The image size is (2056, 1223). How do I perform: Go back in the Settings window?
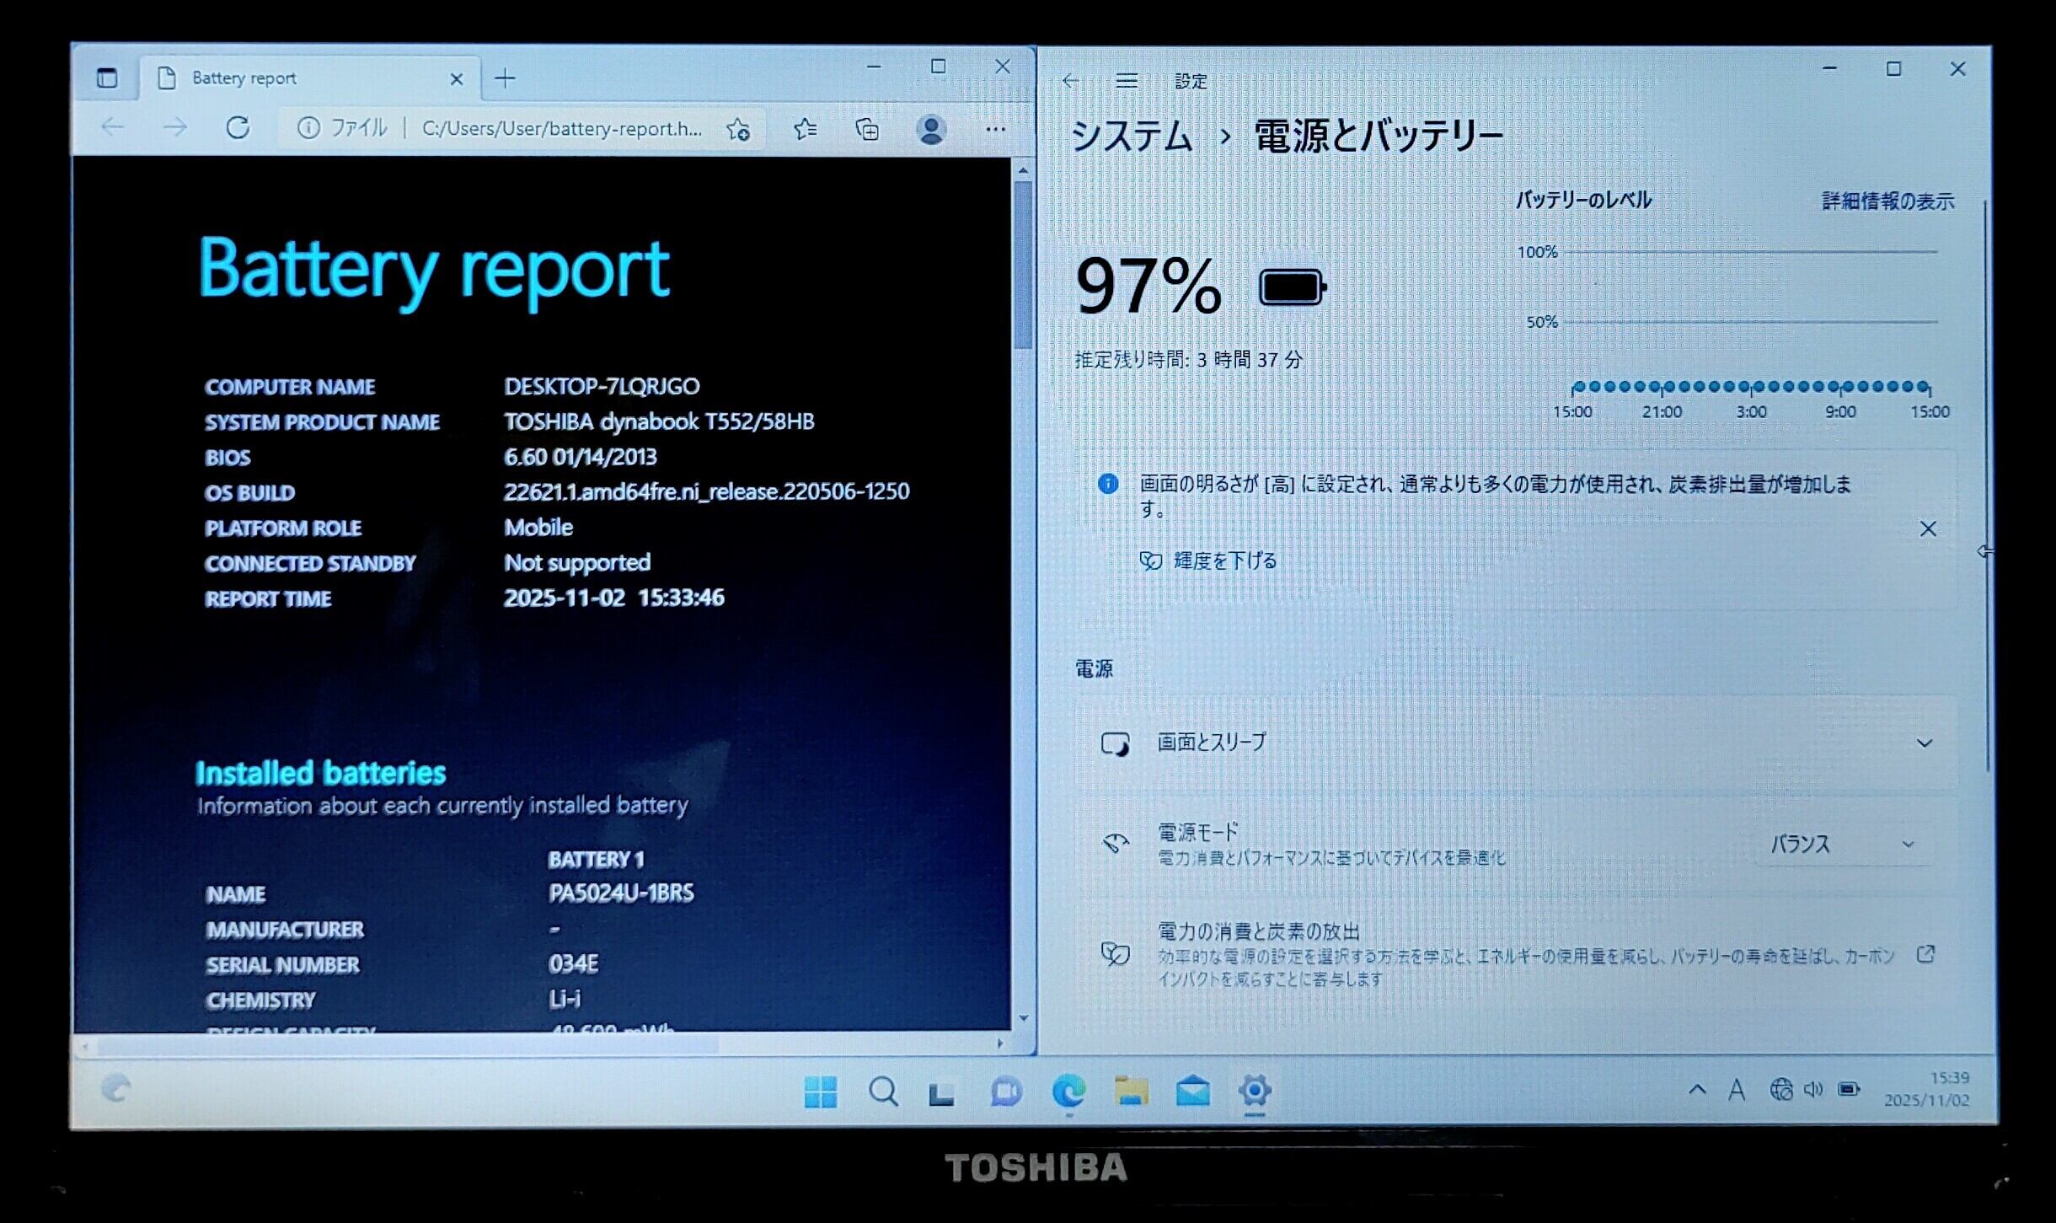tap(1071, 81)
